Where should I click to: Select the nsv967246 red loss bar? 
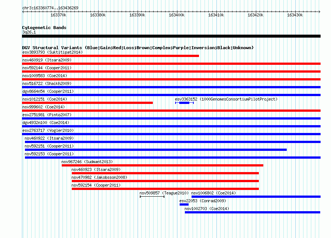[x=163, y=165]
